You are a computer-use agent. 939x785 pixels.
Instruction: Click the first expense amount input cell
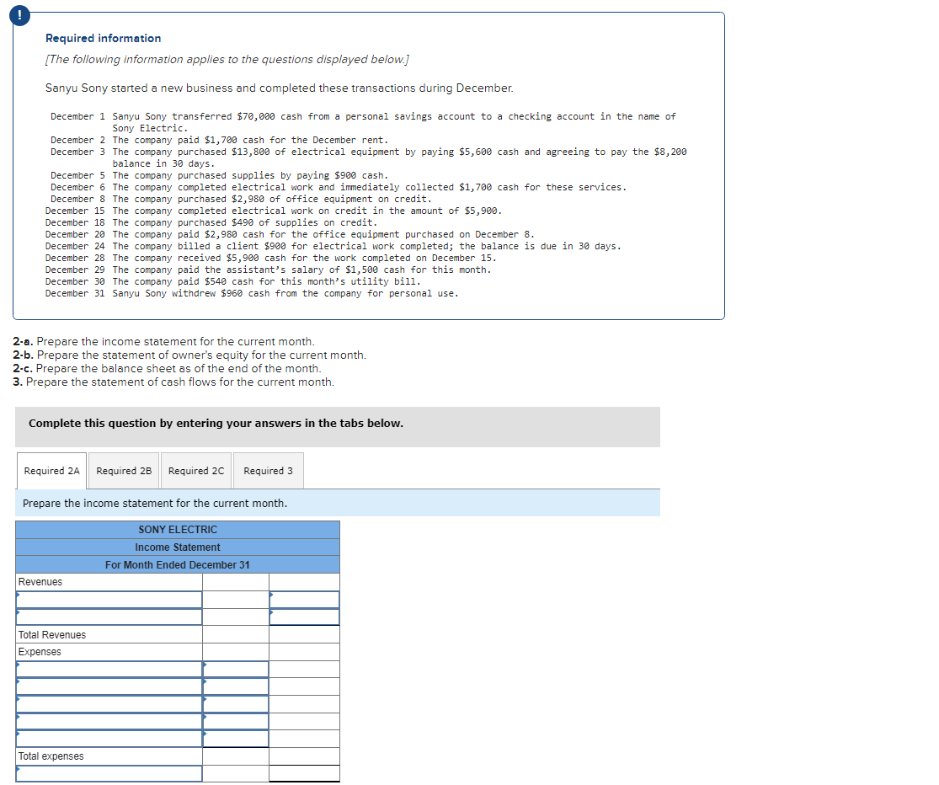[x=236, y=669]
